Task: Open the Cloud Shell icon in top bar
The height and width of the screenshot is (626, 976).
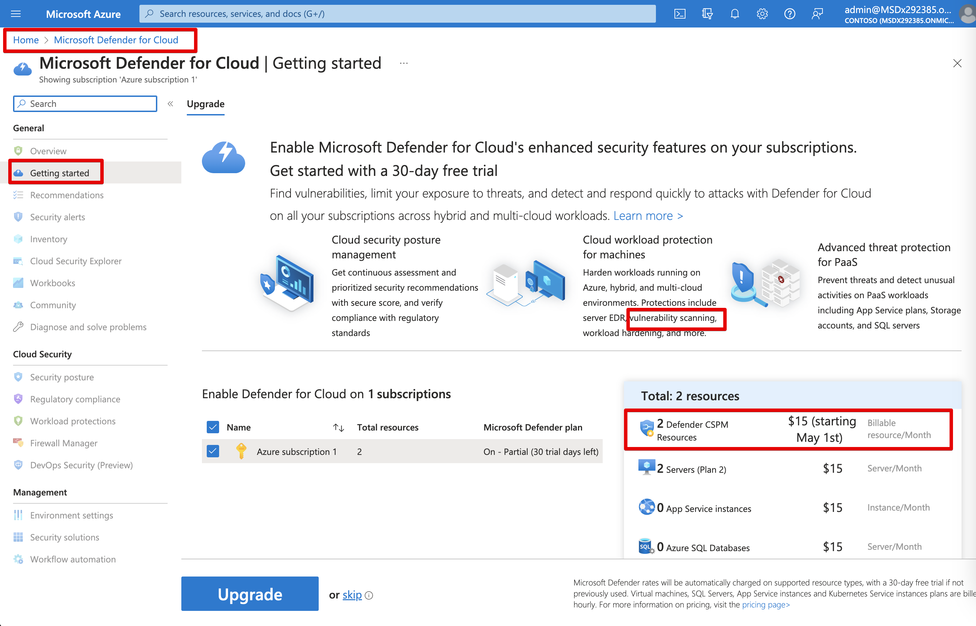Action: tap(680, 14)
